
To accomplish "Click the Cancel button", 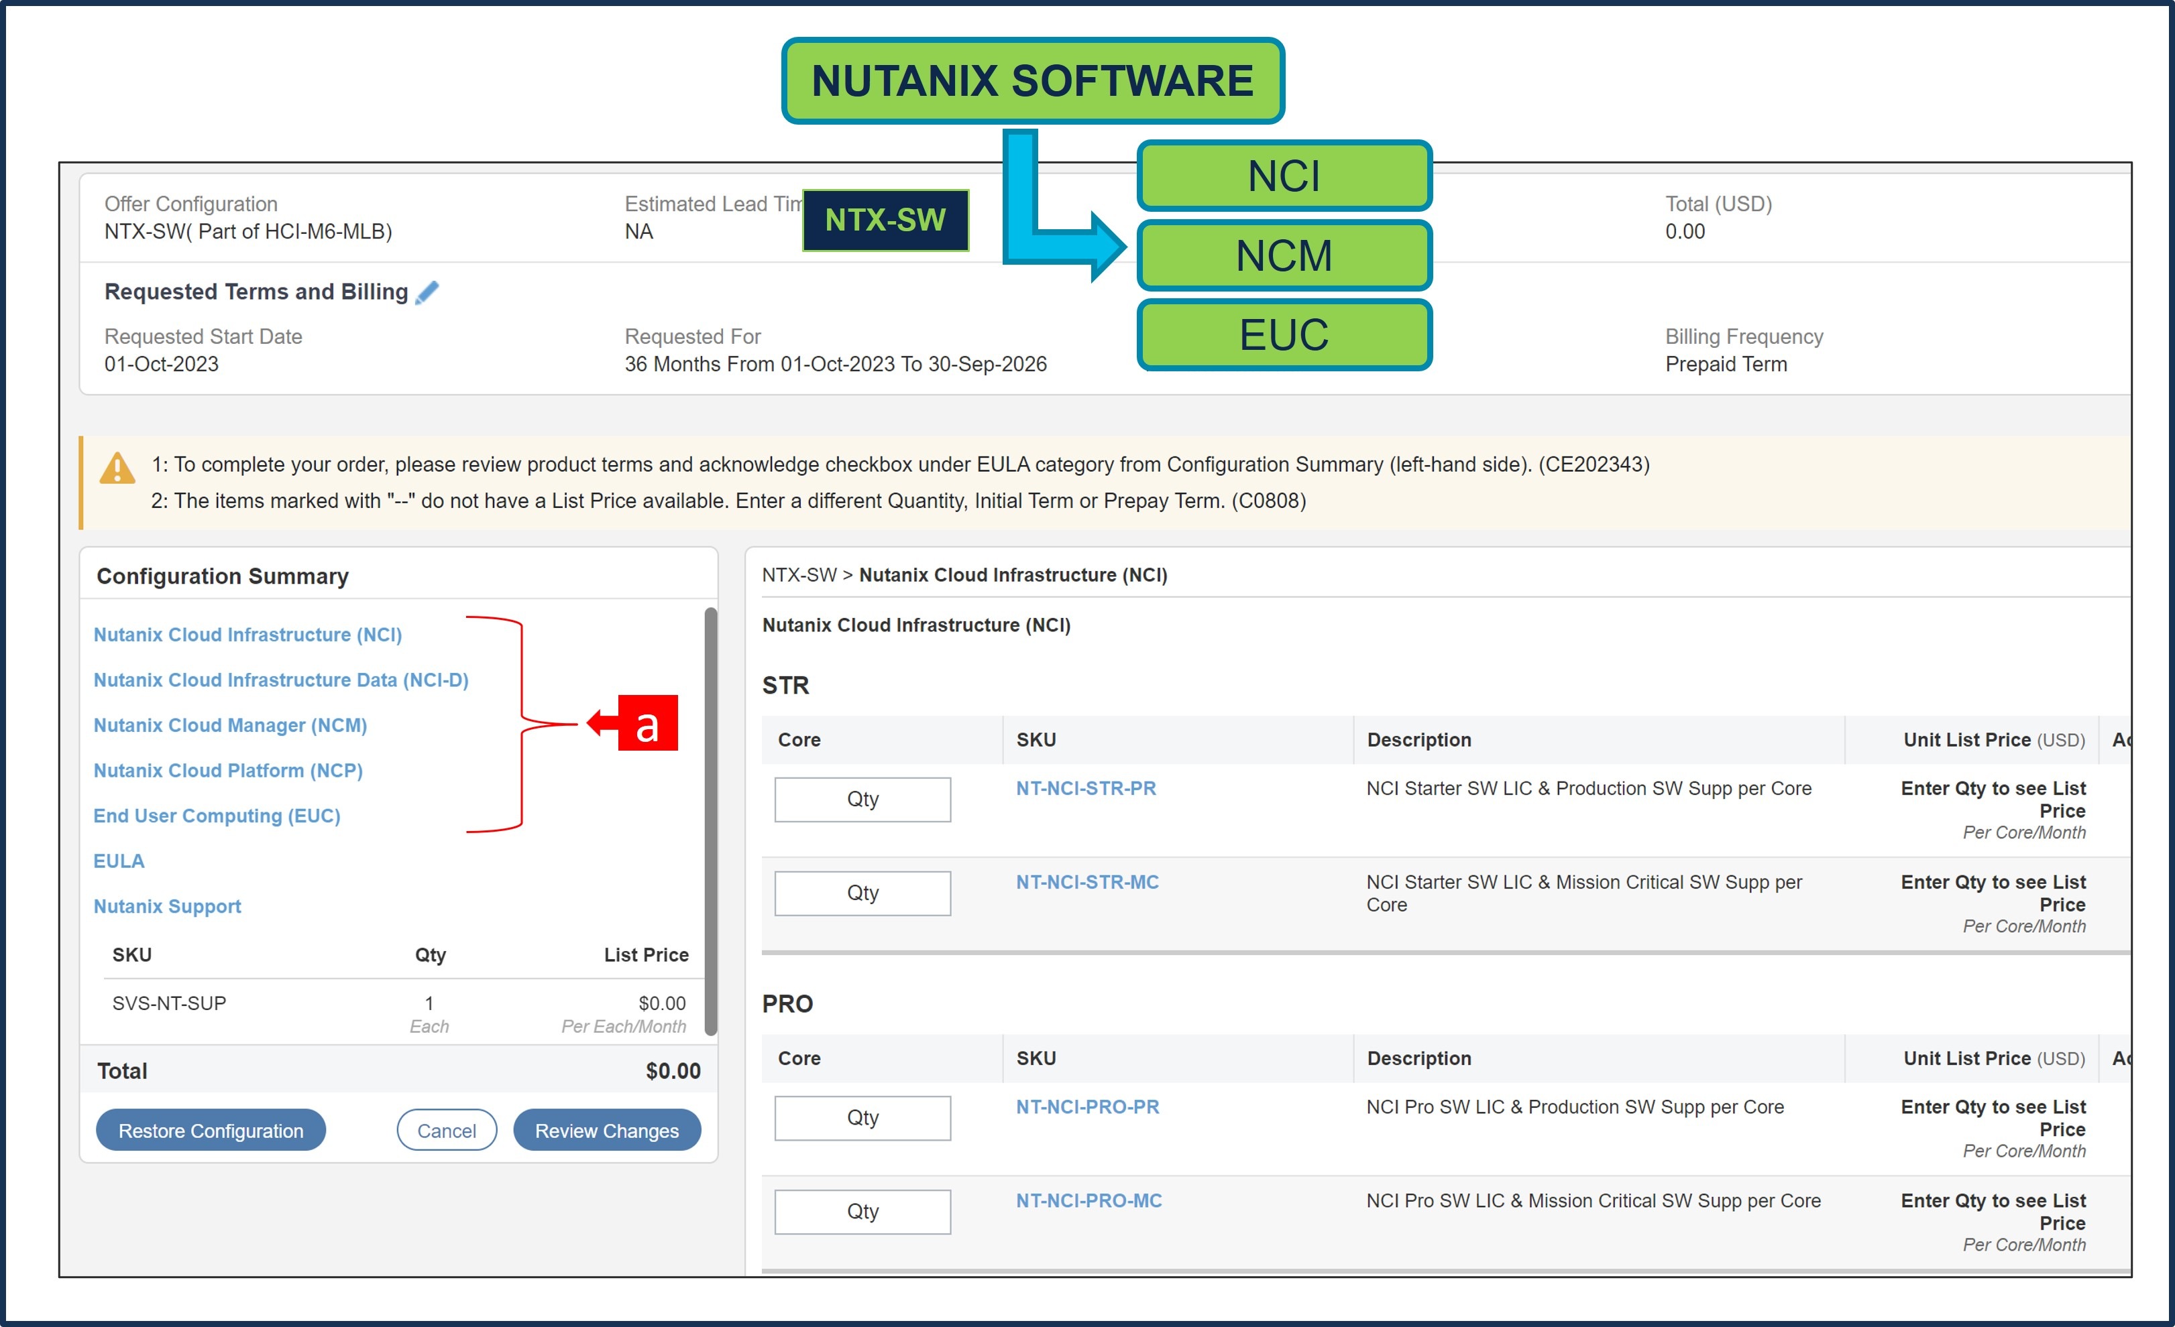I will click(x=447, y=1130).
